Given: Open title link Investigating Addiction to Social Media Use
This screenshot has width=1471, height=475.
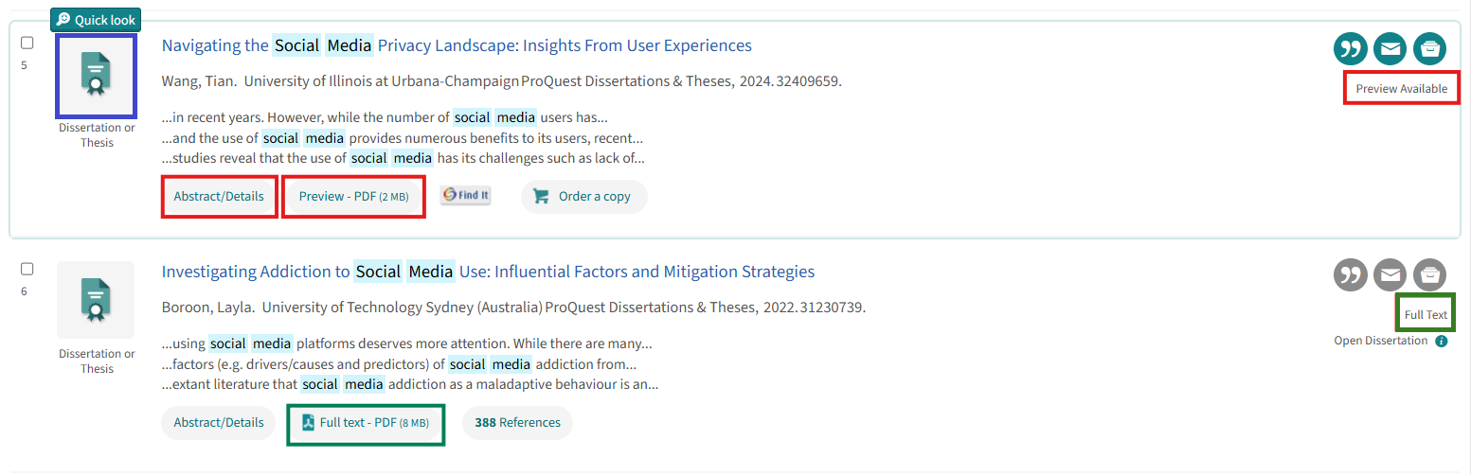Looking at the screenshot, I should tap(488, 272).
